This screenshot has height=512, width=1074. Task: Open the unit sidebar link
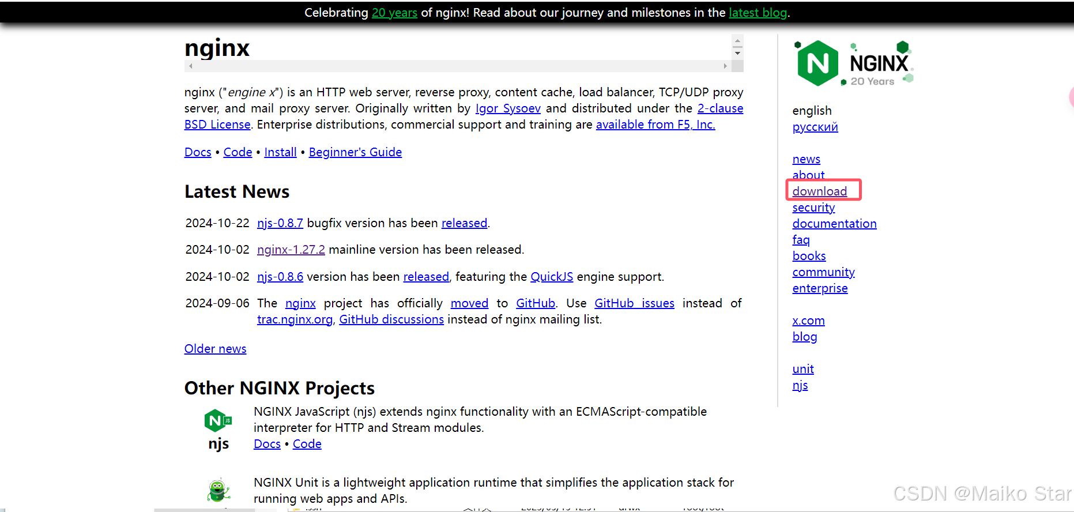click(803, 369)
